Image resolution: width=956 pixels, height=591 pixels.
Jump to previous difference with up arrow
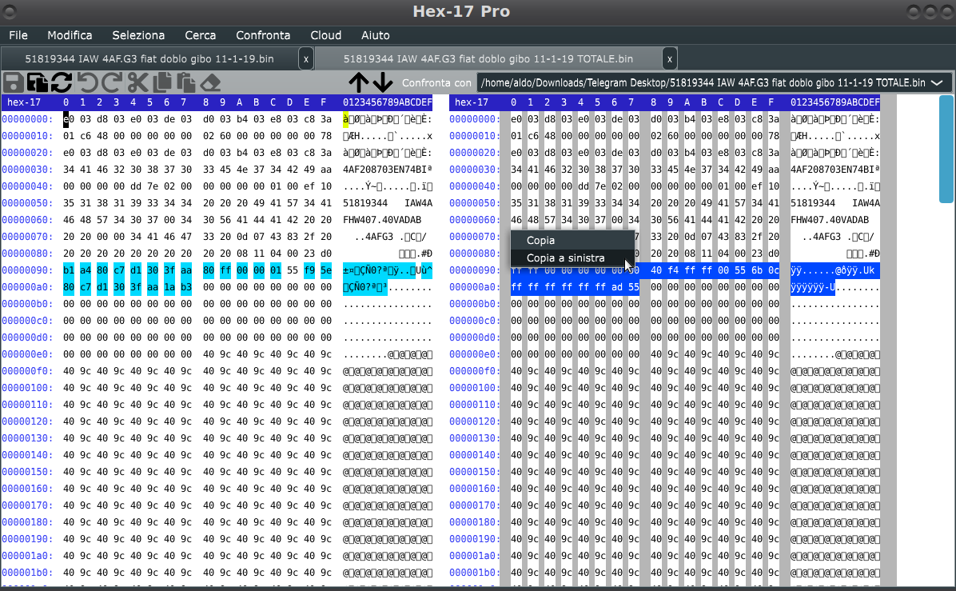pos(358,82)
